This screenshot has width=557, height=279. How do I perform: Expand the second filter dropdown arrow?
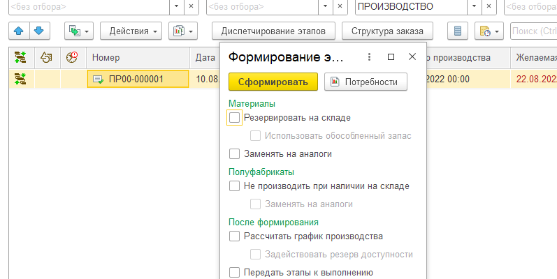click(326, 6)
